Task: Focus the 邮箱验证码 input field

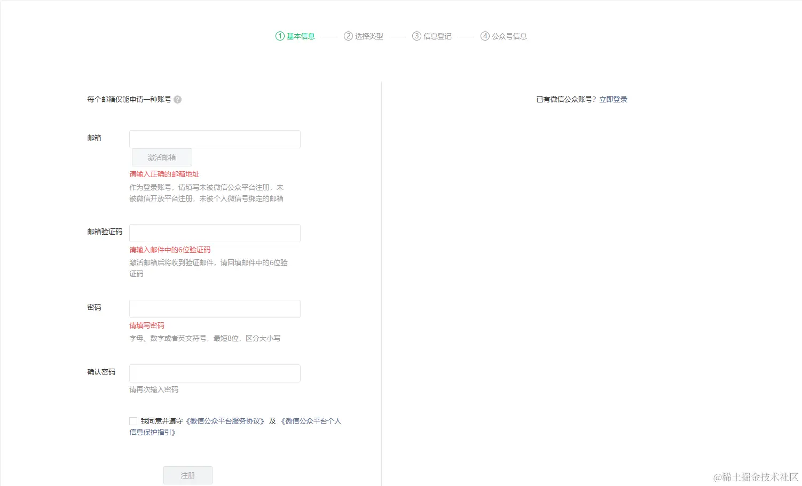Action: coord(215,233)
